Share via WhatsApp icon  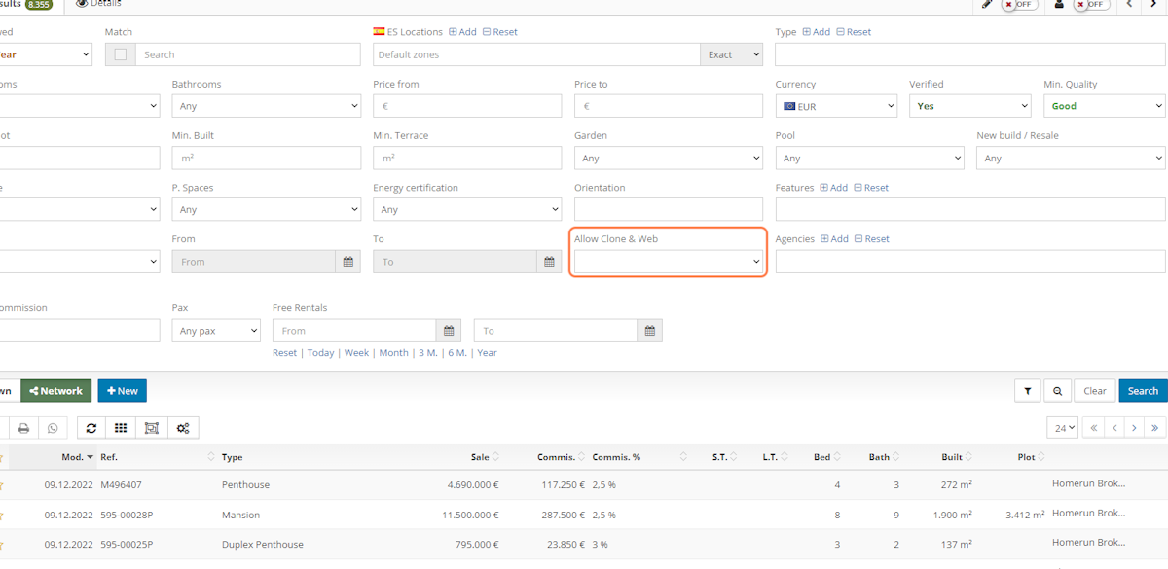(53, 428)
